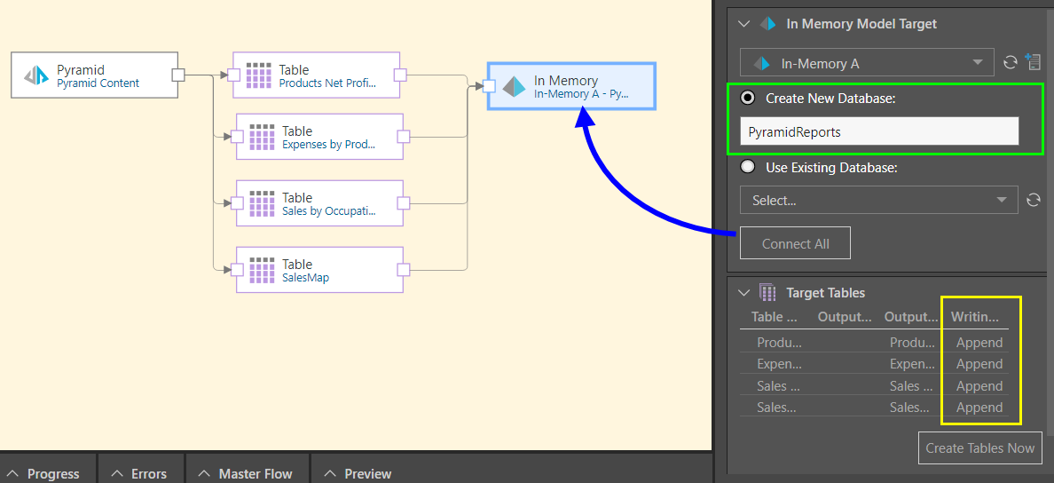Click the input port of Products Net Profit table
This screenshot has width=1054, height=483.
232,75
